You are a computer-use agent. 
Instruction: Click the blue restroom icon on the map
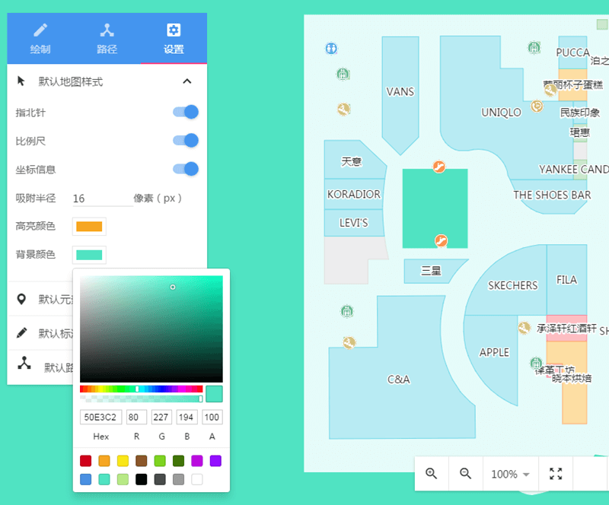[x=331, y=49]
